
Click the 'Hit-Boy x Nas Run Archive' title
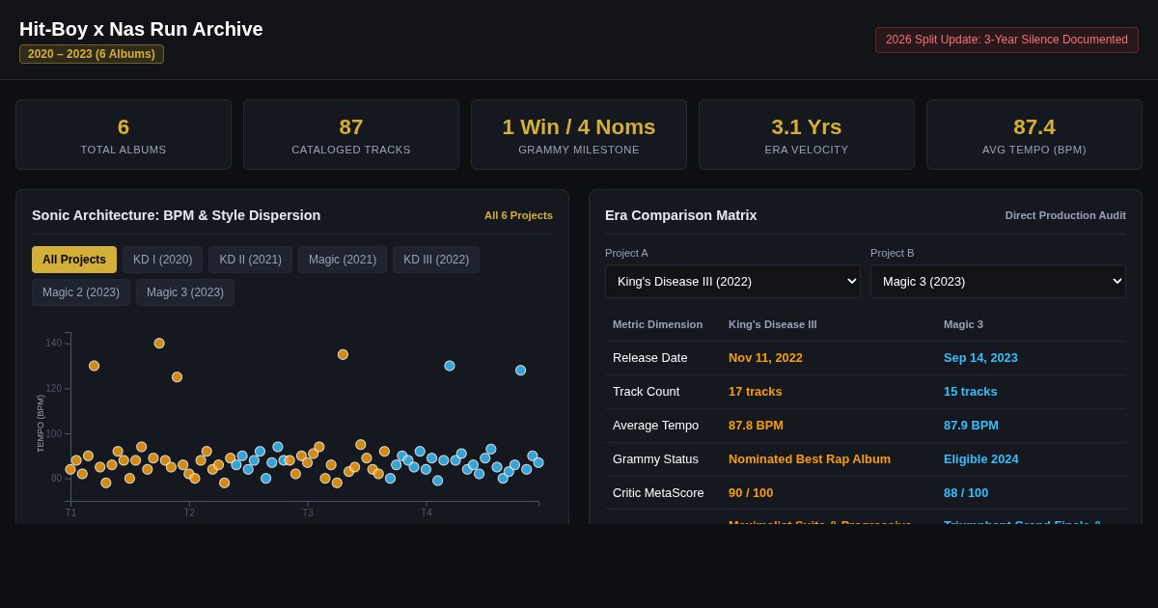(141, 29)
